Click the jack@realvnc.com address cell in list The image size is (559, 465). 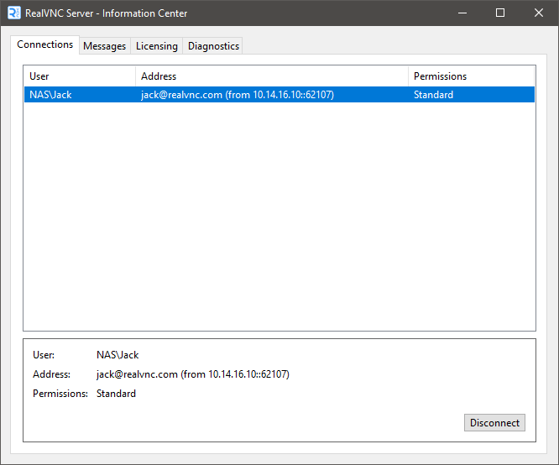(x=238, y=95)
